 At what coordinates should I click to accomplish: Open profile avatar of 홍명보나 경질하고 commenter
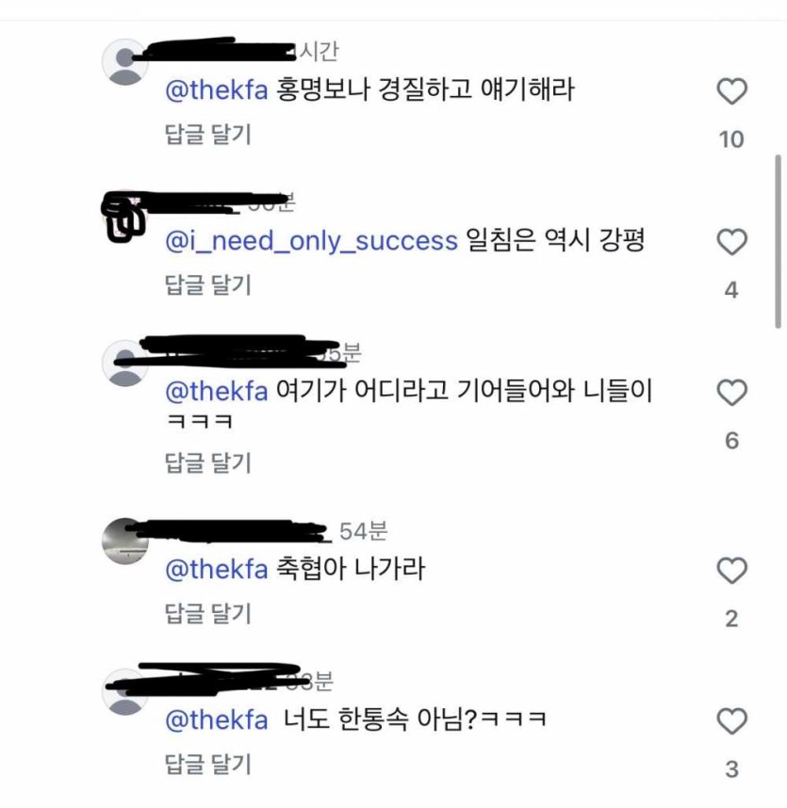pos(124,61)
